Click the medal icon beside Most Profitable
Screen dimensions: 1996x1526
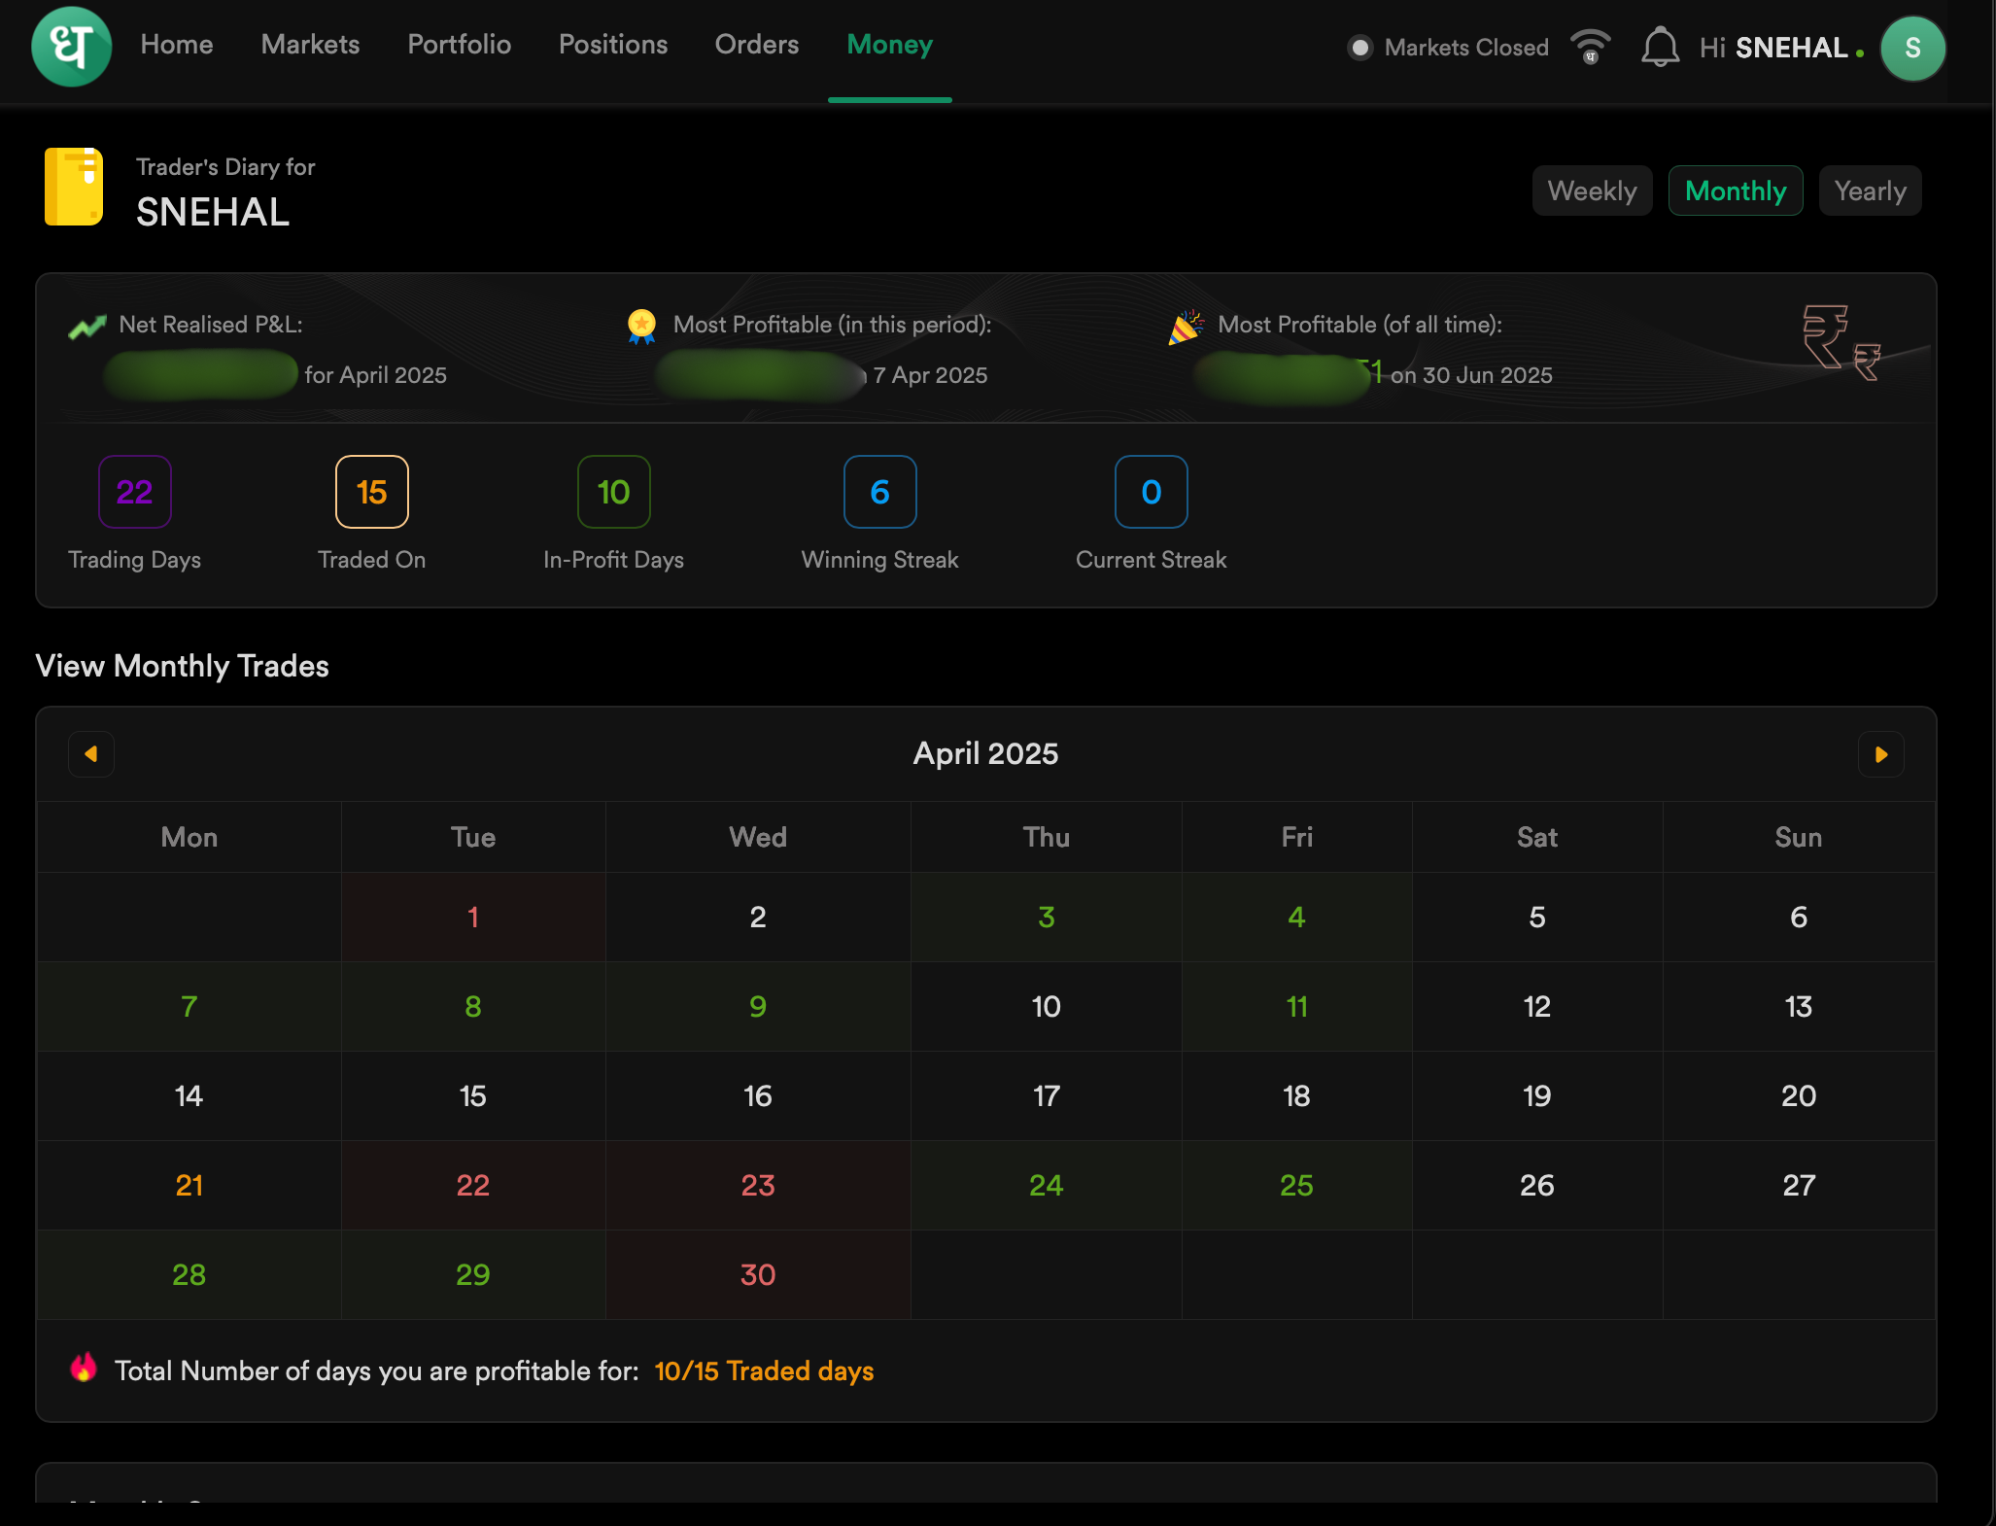point(641,326)
